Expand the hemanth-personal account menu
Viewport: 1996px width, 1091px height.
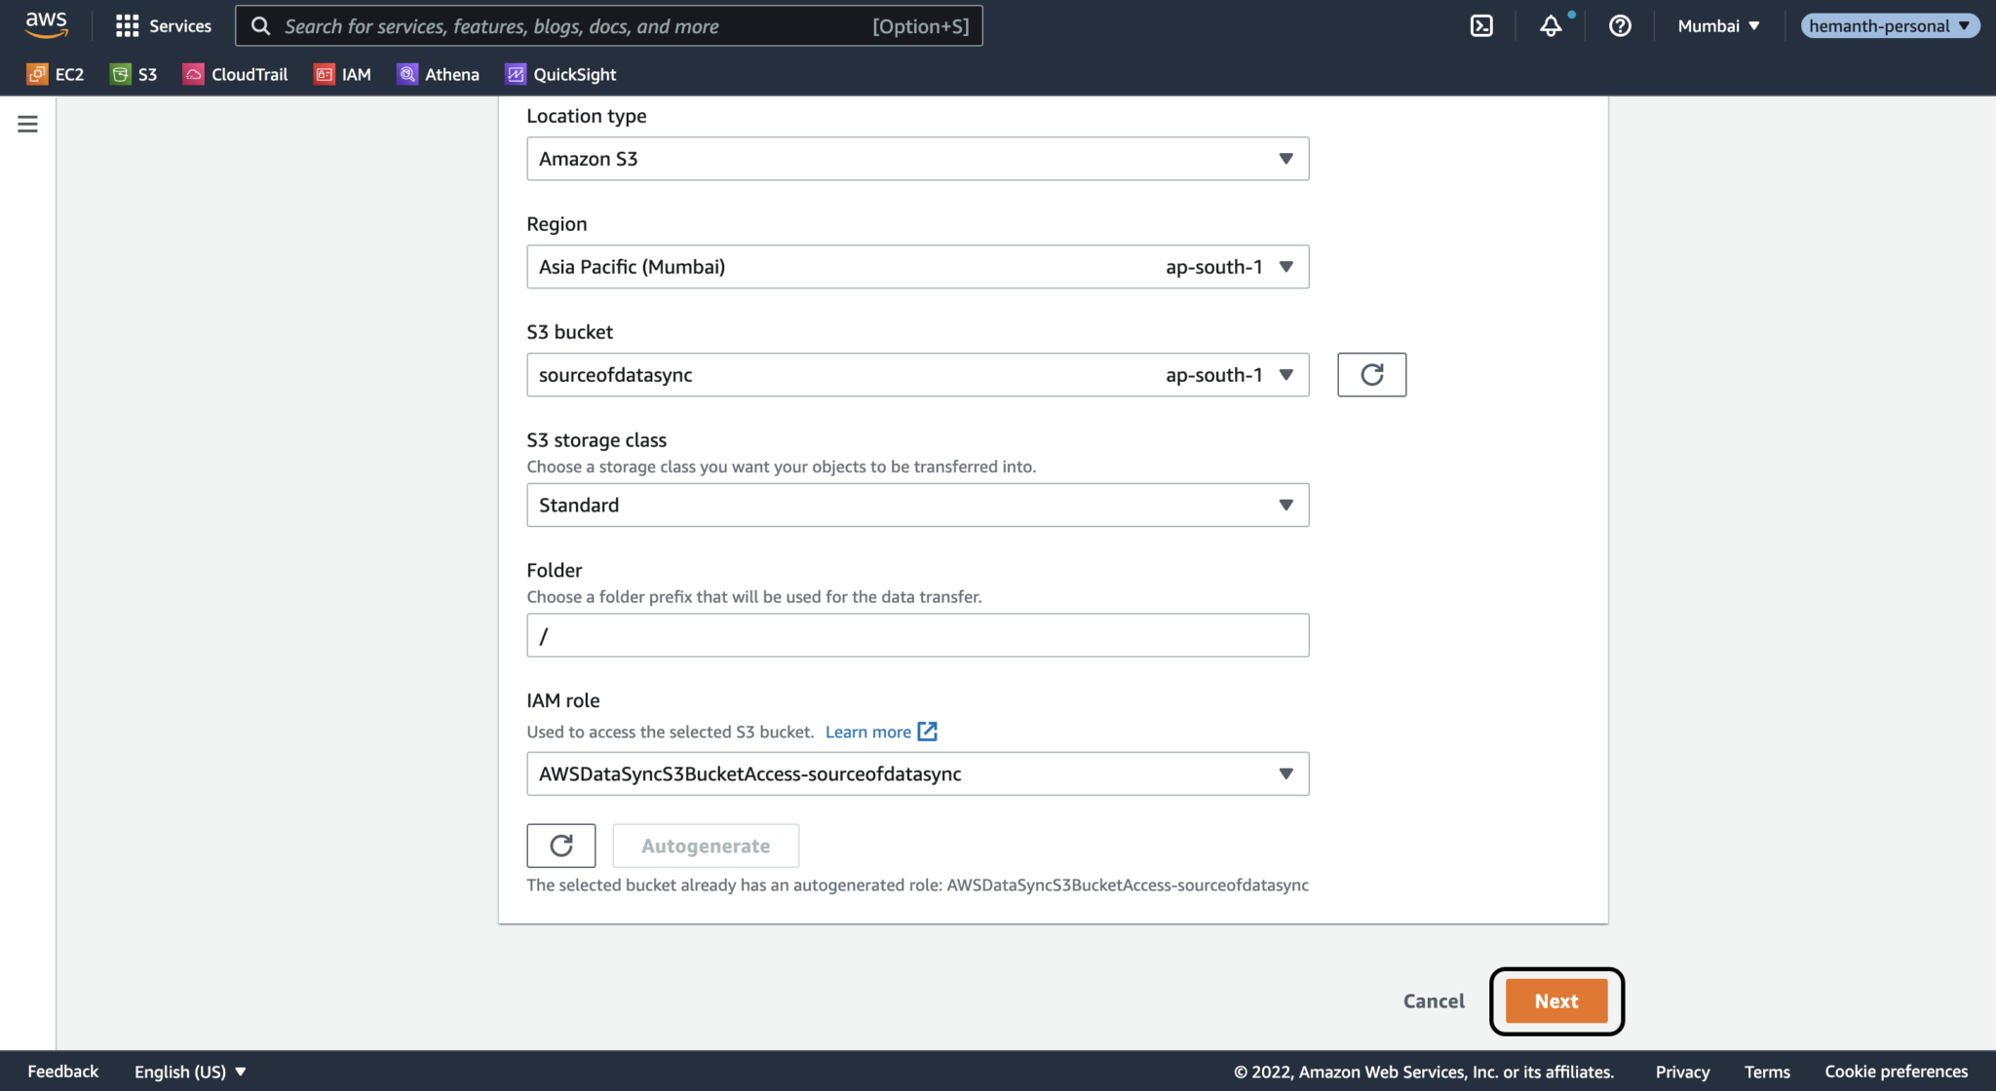(1890, 25)
